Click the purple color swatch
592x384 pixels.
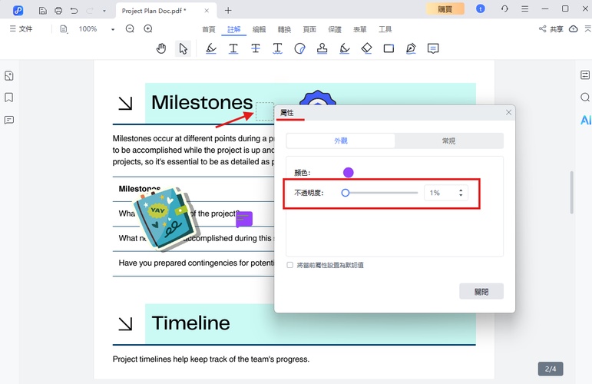349,173
